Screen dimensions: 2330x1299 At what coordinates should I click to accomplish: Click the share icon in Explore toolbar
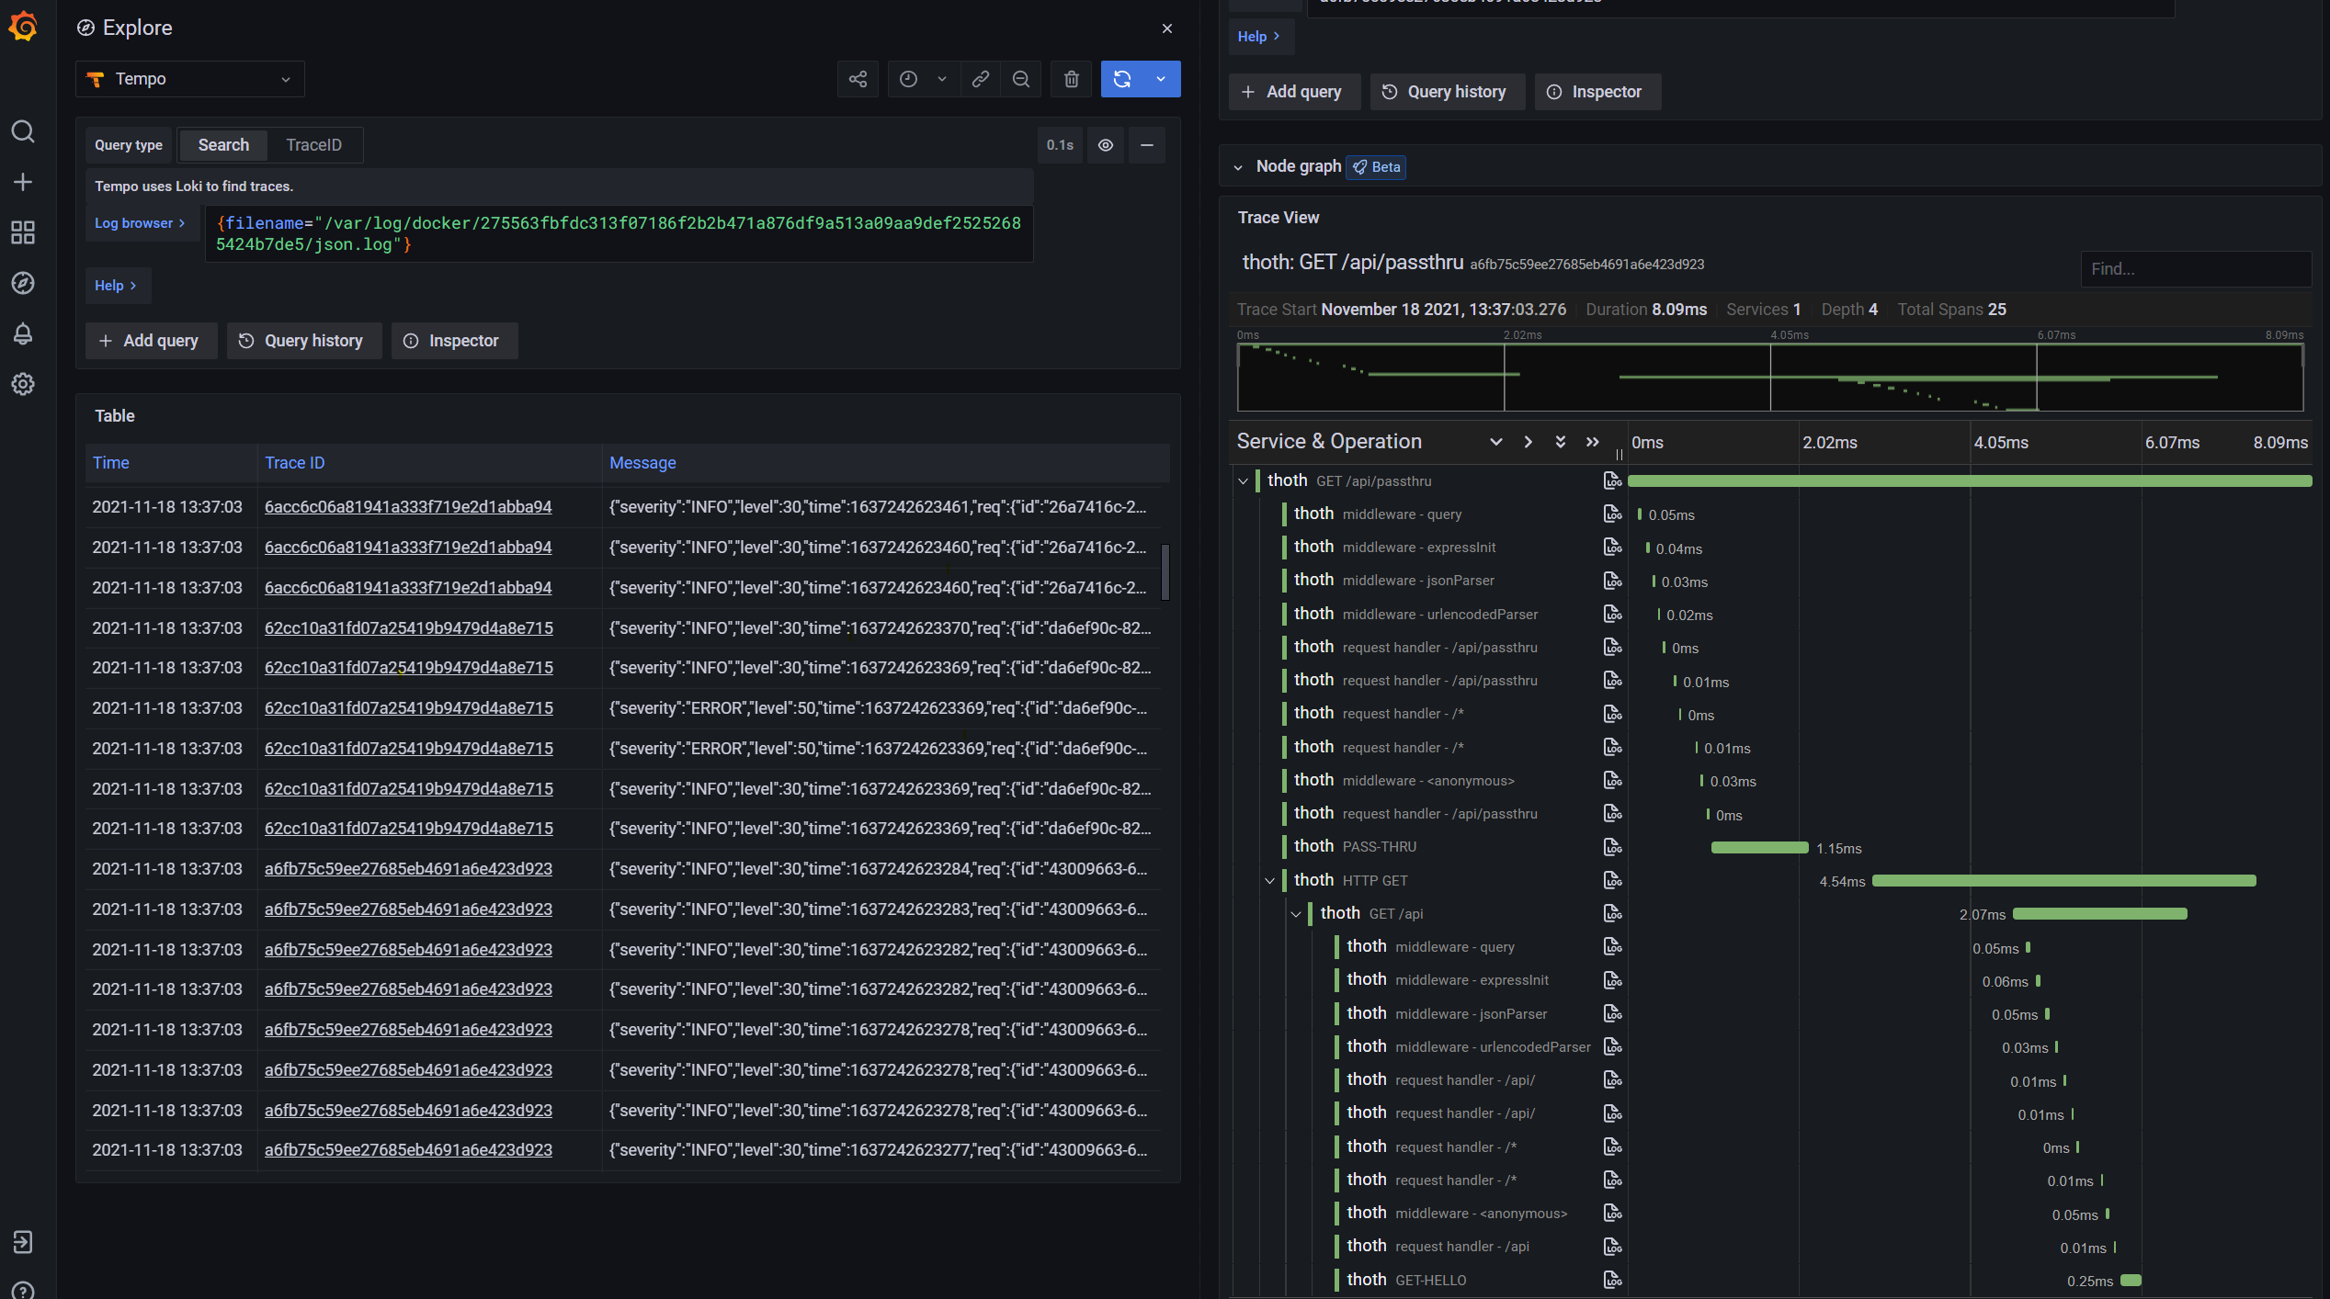(x=858, y=79)
